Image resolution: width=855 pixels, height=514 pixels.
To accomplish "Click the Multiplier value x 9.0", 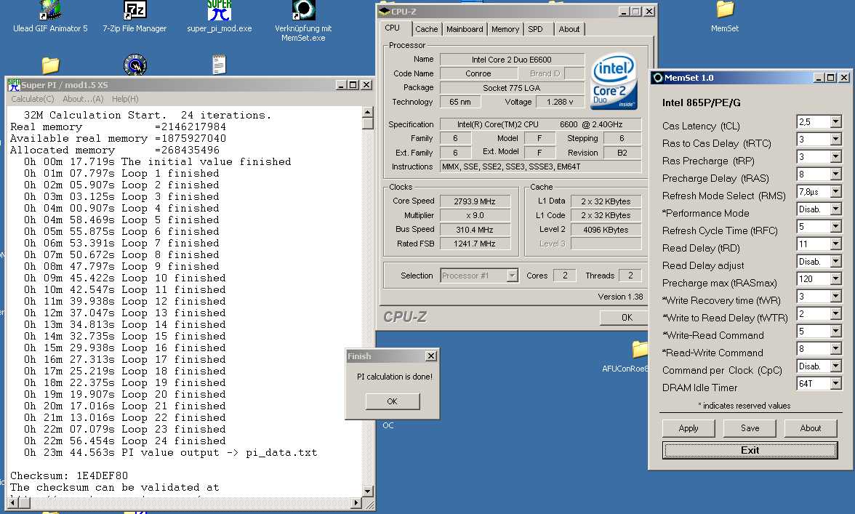I will click(x=475, y=215).
